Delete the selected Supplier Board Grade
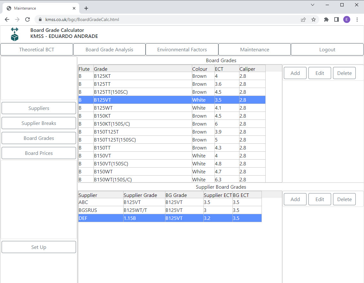364x283 pixels. [x=344, y=199]
